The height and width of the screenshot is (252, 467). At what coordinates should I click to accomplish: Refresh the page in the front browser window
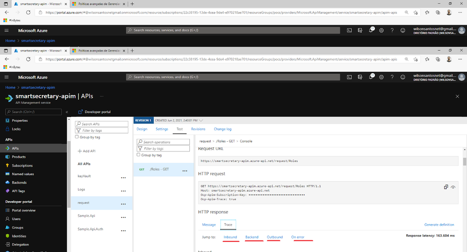click(28, 59)
